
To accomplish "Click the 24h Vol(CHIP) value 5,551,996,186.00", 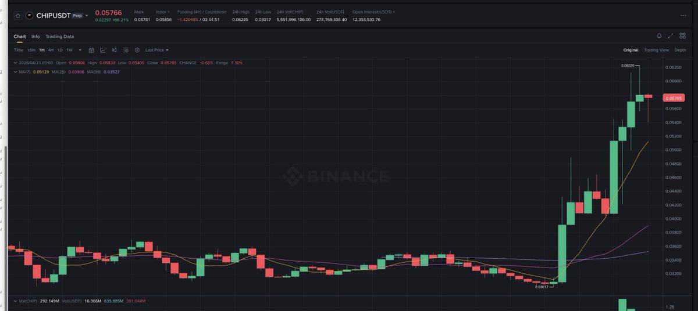I will [294, 20].
